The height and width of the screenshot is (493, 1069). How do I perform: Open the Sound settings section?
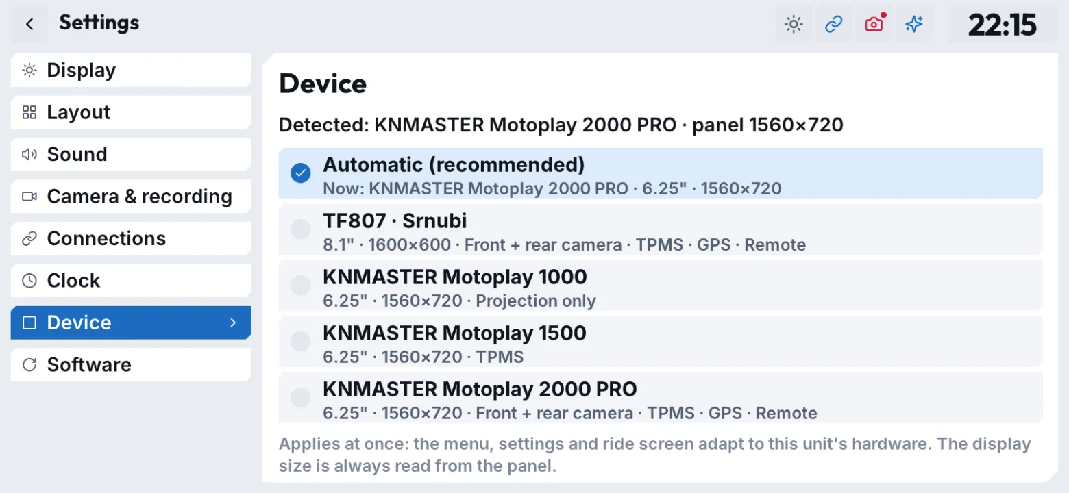pos(131,155)
